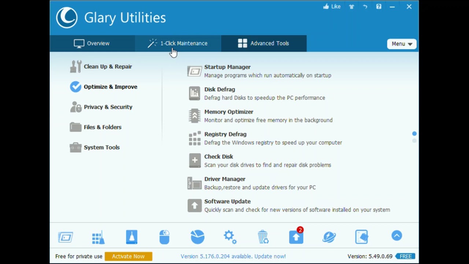Click the second page indicator dot
Image resolution: width=469 pixels, height=264 pixels.
414,140
